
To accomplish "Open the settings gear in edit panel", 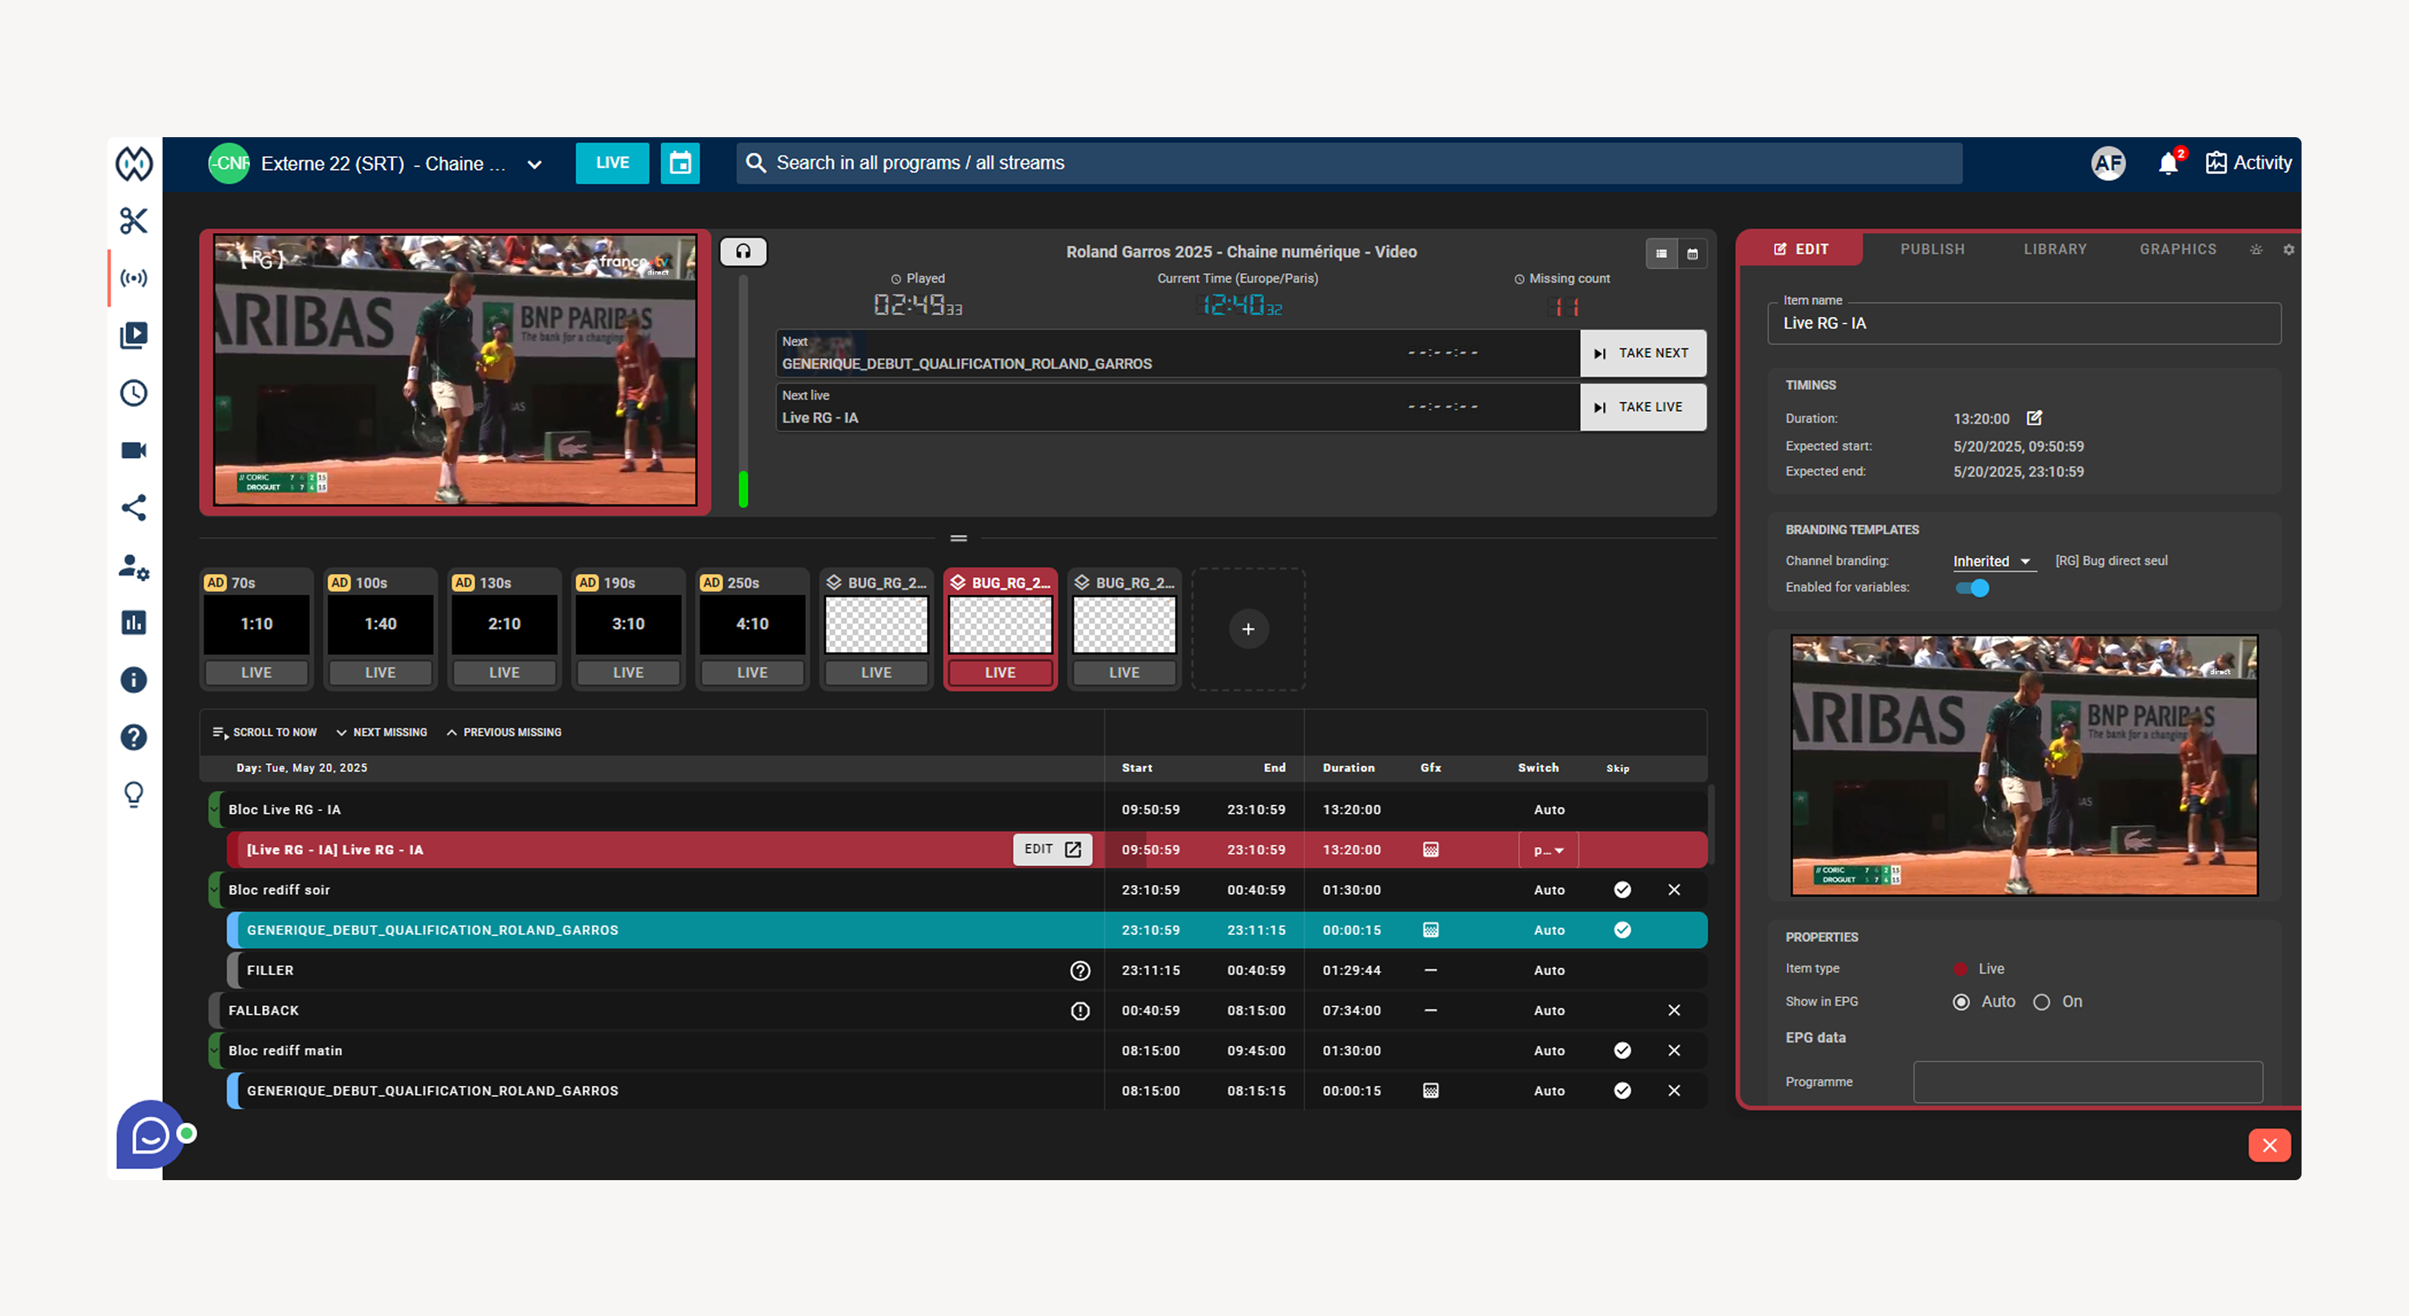I will tap(2289, 250).
